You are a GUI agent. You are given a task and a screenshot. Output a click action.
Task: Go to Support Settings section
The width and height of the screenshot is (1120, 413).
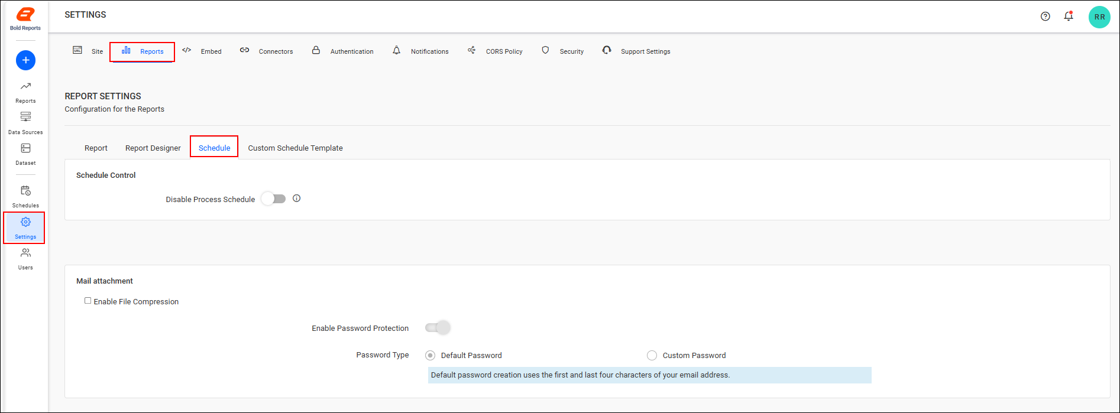636,51
